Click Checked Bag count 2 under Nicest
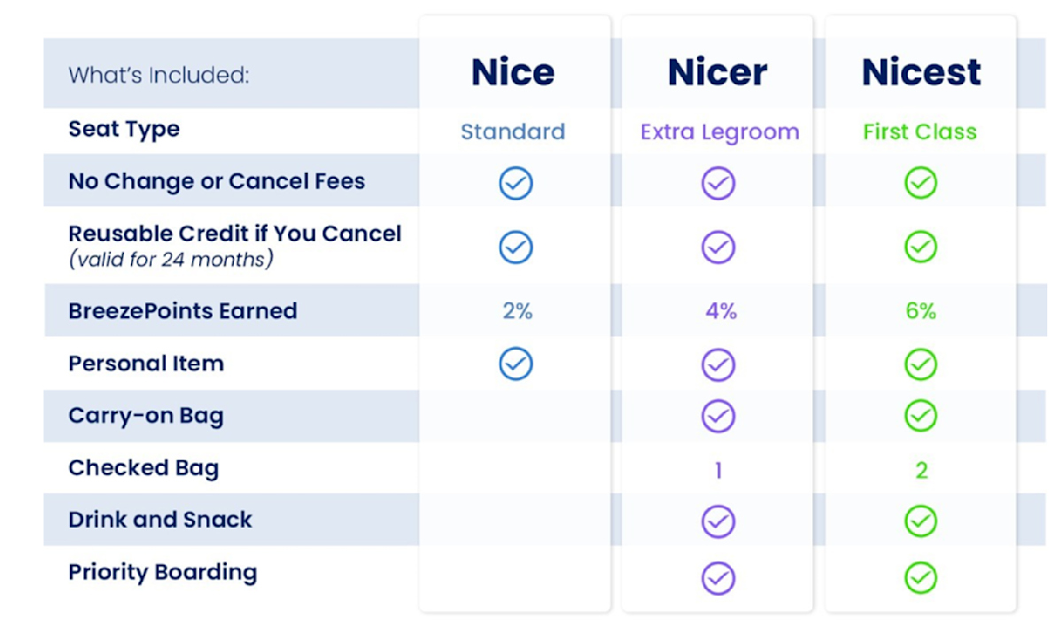The image size is (1063, 635). (921, 470)
